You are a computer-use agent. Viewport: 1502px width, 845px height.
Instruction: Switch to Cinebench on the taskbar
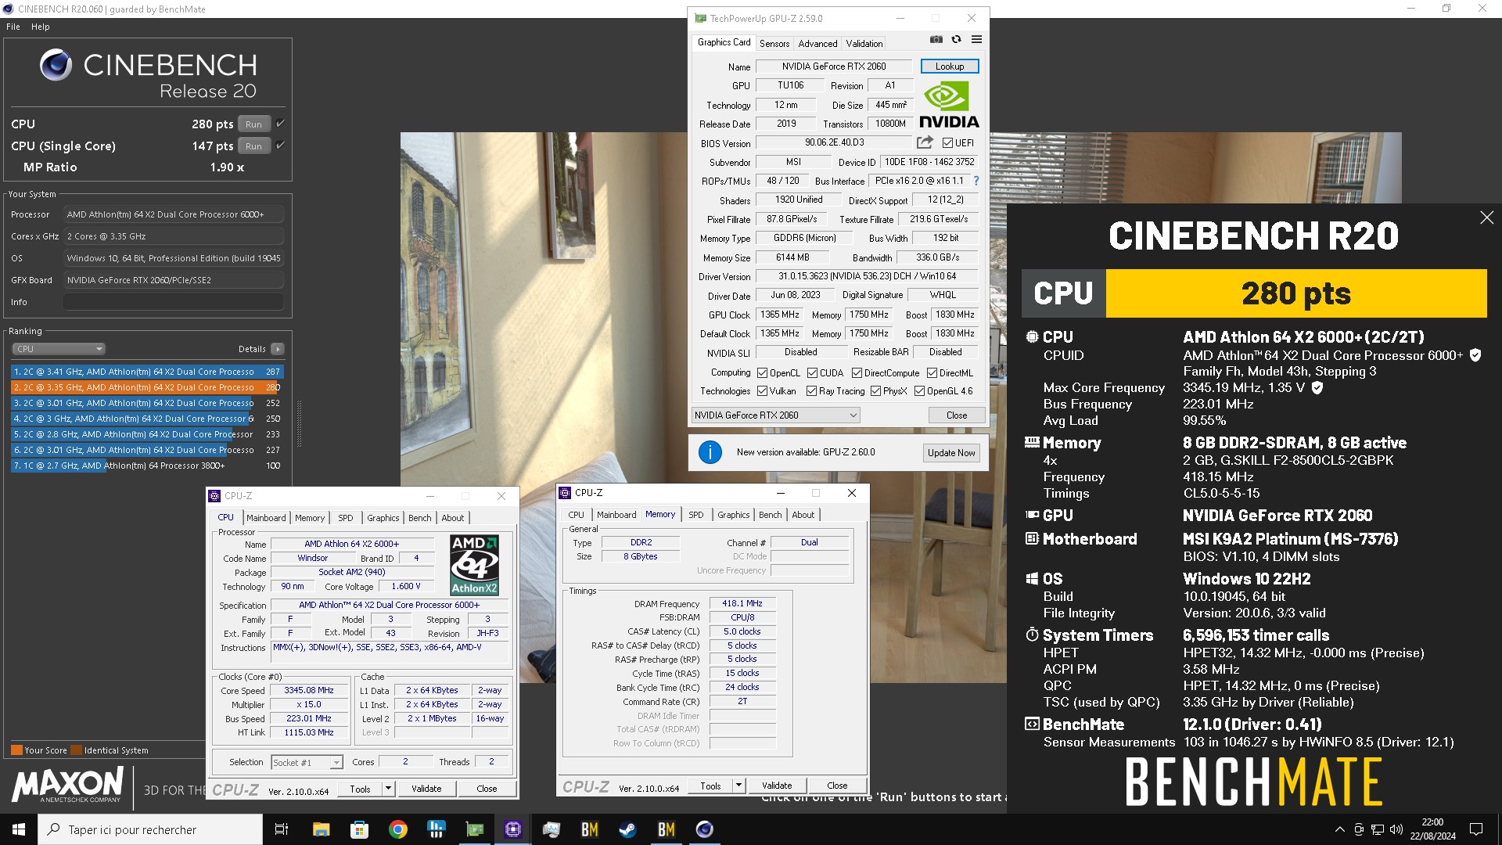[704, 829]
